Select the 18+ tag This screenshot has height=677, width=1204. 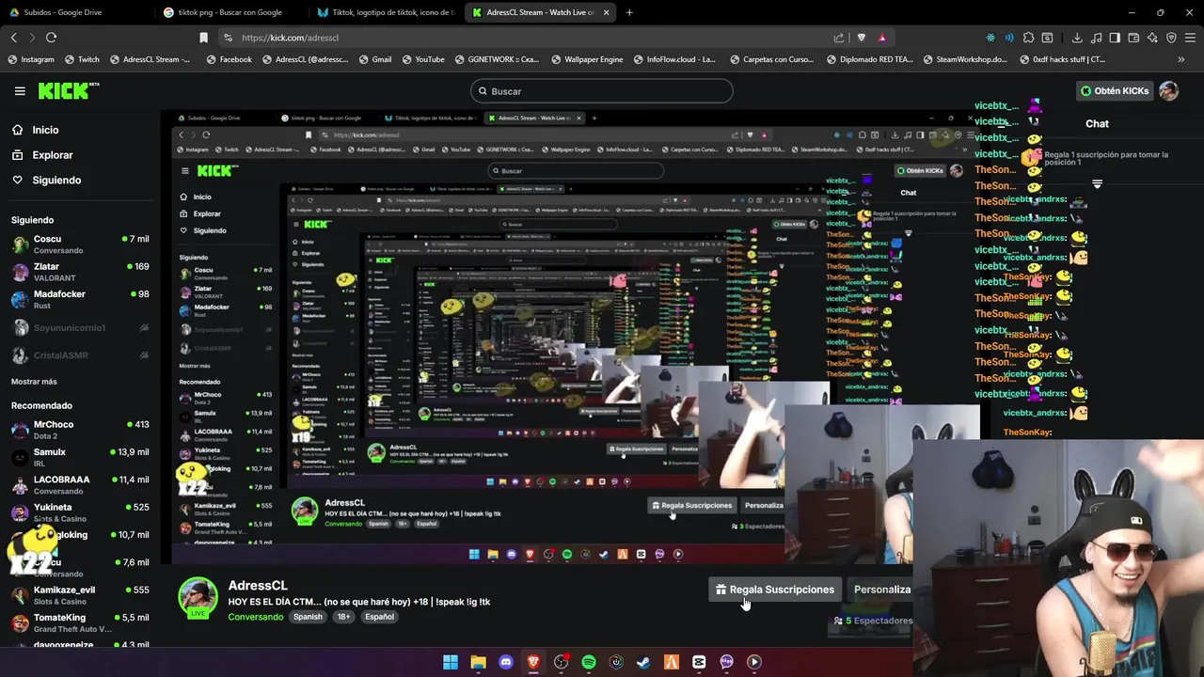343,617
